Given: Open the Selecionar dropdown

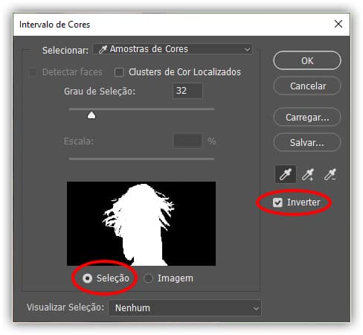Looking at the screenshot, I should click(173, 49).
